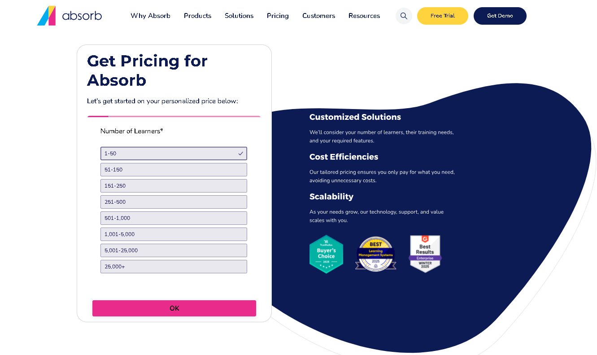Open the Why Absorb menu
This screenshot has width=597, height=355.
[x=150, y=16]
